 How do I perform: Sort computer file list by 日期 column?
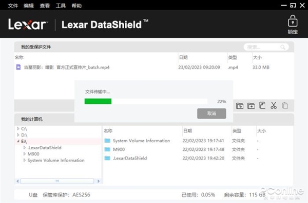coord(187,130)
